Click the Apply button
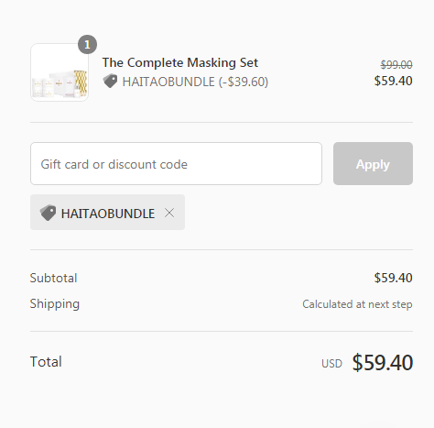434x428 pixels. point(373,163)
